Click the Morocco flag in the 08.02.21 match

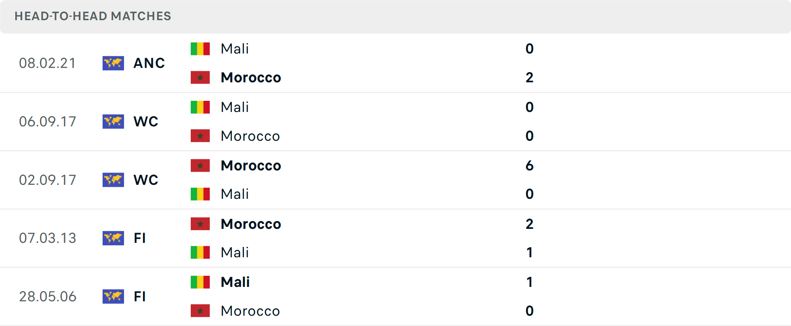click(200, 77)
